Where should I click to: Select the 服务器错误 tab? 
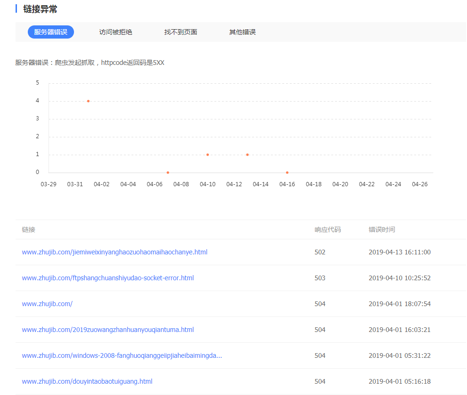pos(51,32)
